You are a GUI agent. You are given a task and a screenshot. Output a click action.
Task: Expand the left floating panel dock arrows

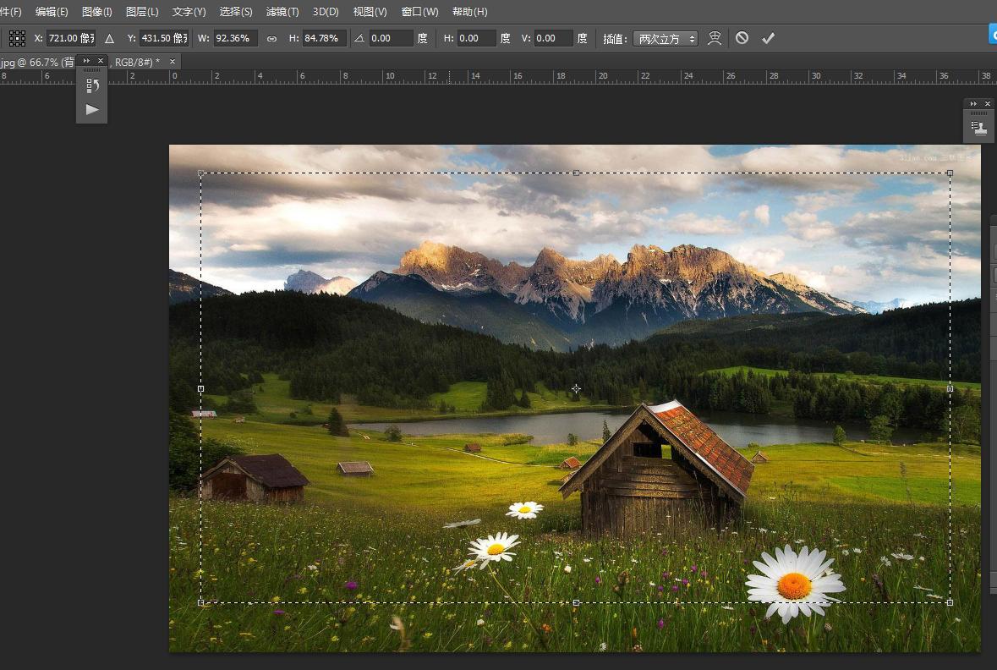click(86, 61)
